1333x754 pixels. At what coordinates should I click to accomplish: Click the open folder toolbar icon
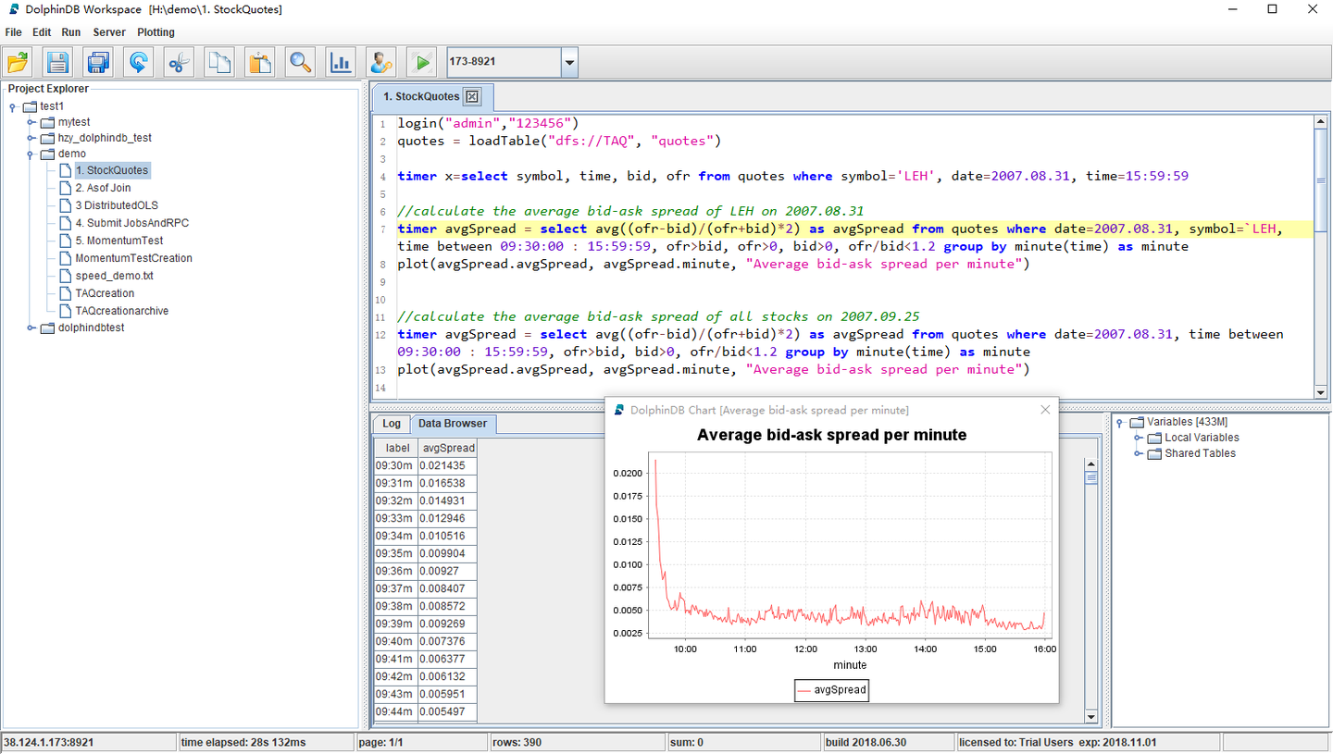[19, 63]
